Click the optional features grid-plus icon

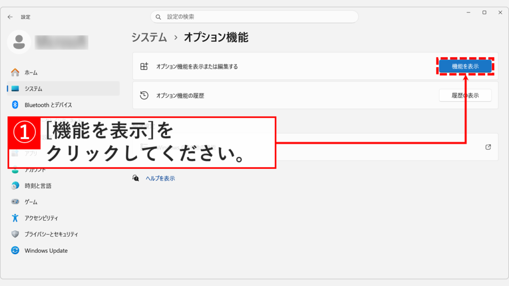pos(144,67)
